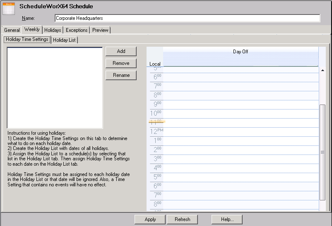The height and width of the screenshot is (226, 332).
Task: Switch to the Holiday List sub-tab
Action: coord(64,40)
